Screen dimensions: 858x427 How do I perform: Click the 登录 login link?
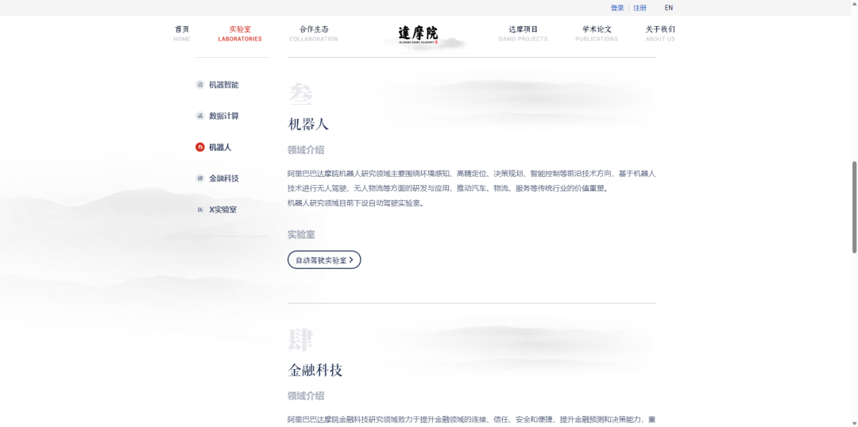pos(617,8)
